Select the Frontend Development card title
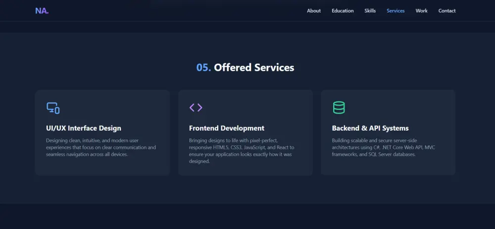The image size is (495, 229). click(x=227, y=128)
